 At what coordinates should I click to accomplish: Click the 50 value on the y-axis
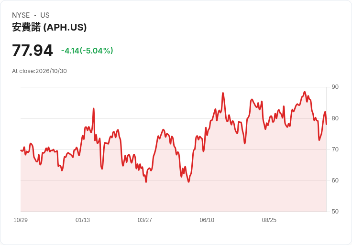coord(335,212)
